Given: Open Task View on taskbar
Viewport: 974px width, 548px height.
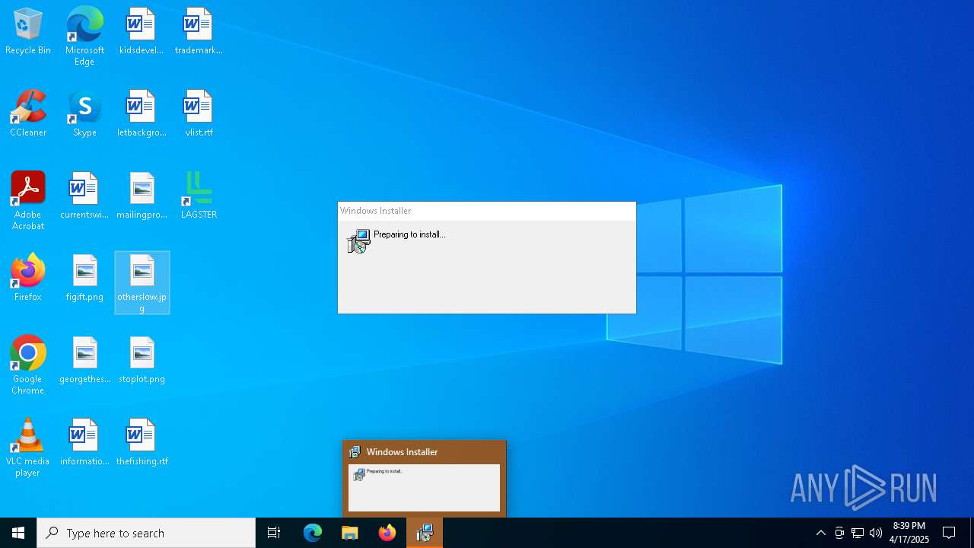Looking at the screenshot, I should [x=274, y=533].
